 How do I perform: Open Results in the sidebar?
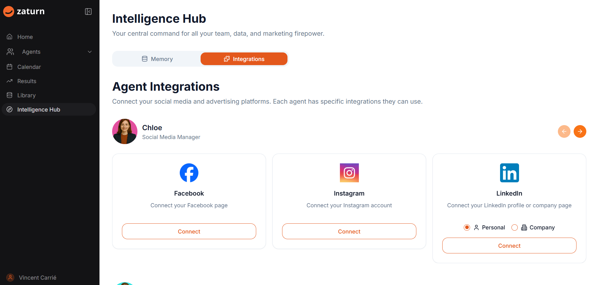coord(27,81)
